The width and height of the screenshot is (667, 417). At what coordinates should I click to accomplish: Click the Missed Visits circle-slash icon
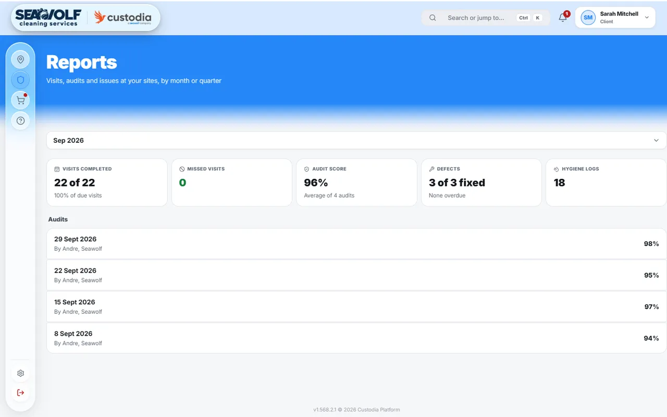[x=182, y=169]
